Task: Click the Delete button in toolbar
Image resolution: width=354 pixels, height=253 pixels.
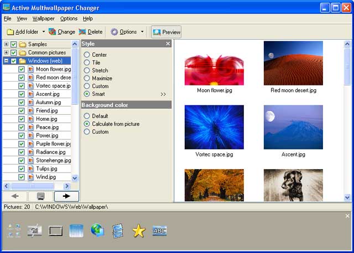Action: coord(91,32)
